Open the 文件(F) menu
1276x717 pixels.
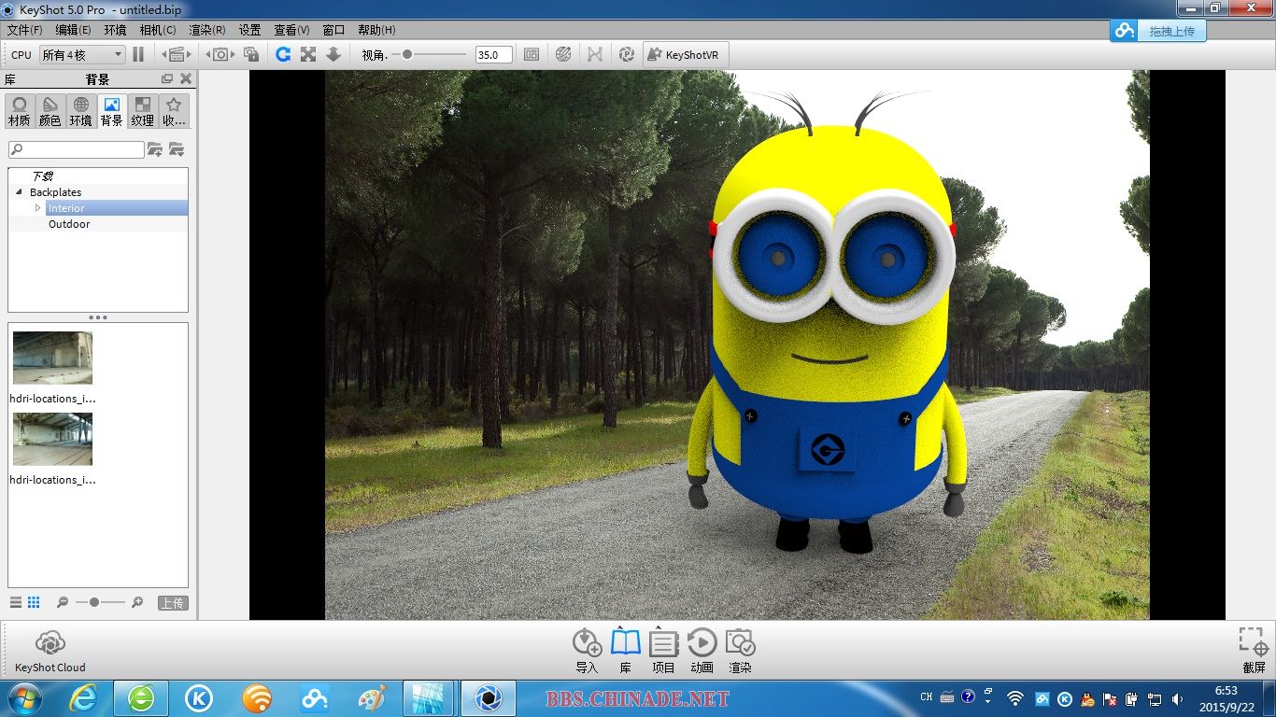(x=24, y=30)
